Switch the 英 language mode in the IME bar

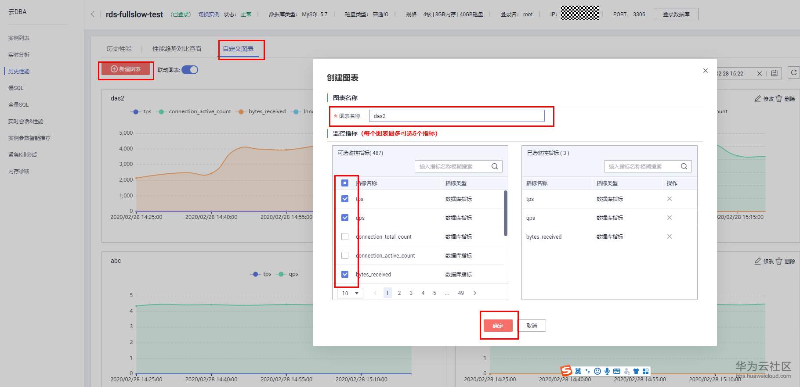click(x=578, y=371)
